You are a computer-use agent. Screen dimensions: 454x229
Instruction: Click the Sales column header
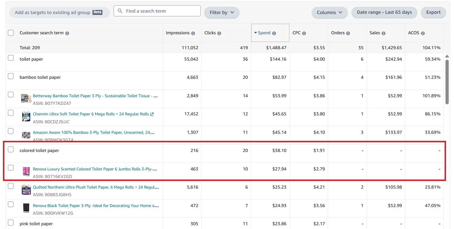375,33
